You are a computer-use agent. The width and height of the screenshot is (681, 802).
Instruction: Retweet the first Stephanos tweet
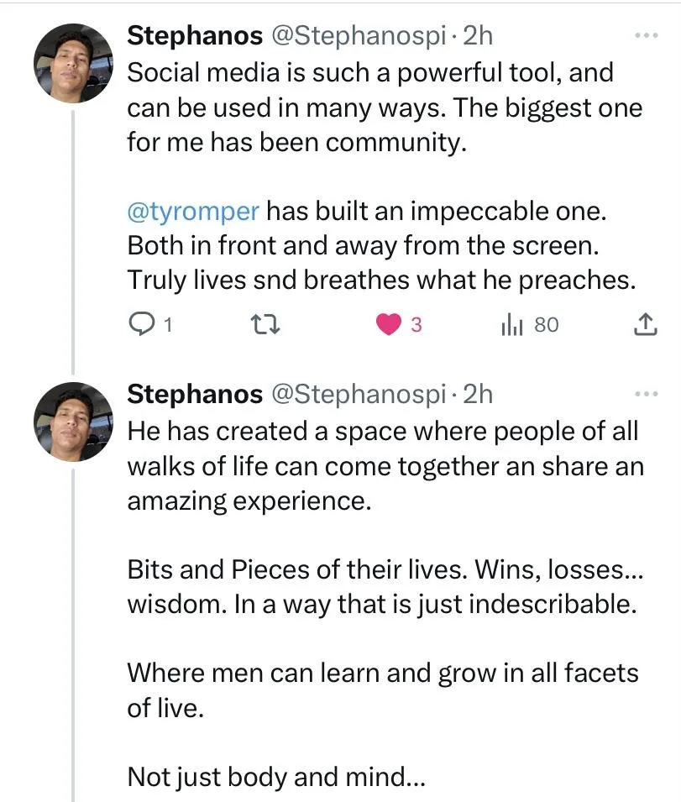coord(266,325)
